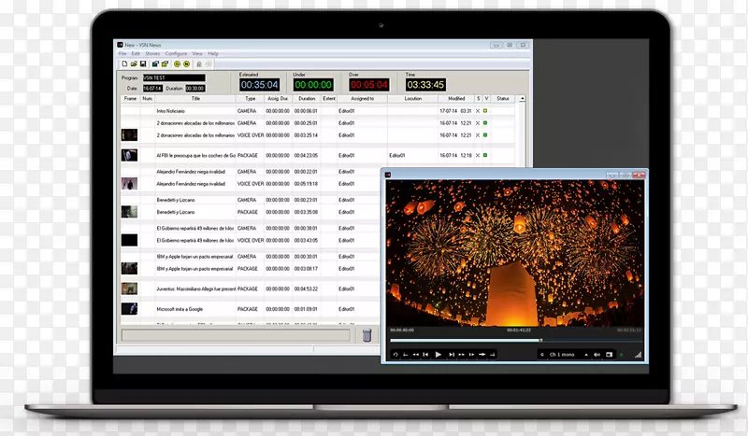The image size is (748, 436).
Task: Click the scroll-up arrow of the story list
Action: [522, 98]
